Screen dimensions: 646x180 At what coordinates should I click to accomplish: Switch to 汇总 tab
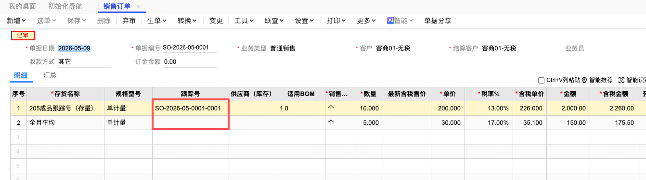pyautogui.click(x=50, y=75)
